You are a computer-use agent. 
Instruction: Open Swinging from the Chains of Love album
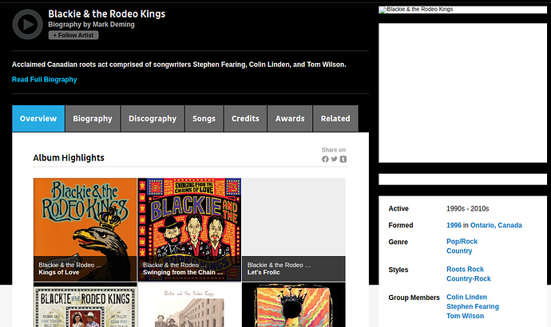189,230
